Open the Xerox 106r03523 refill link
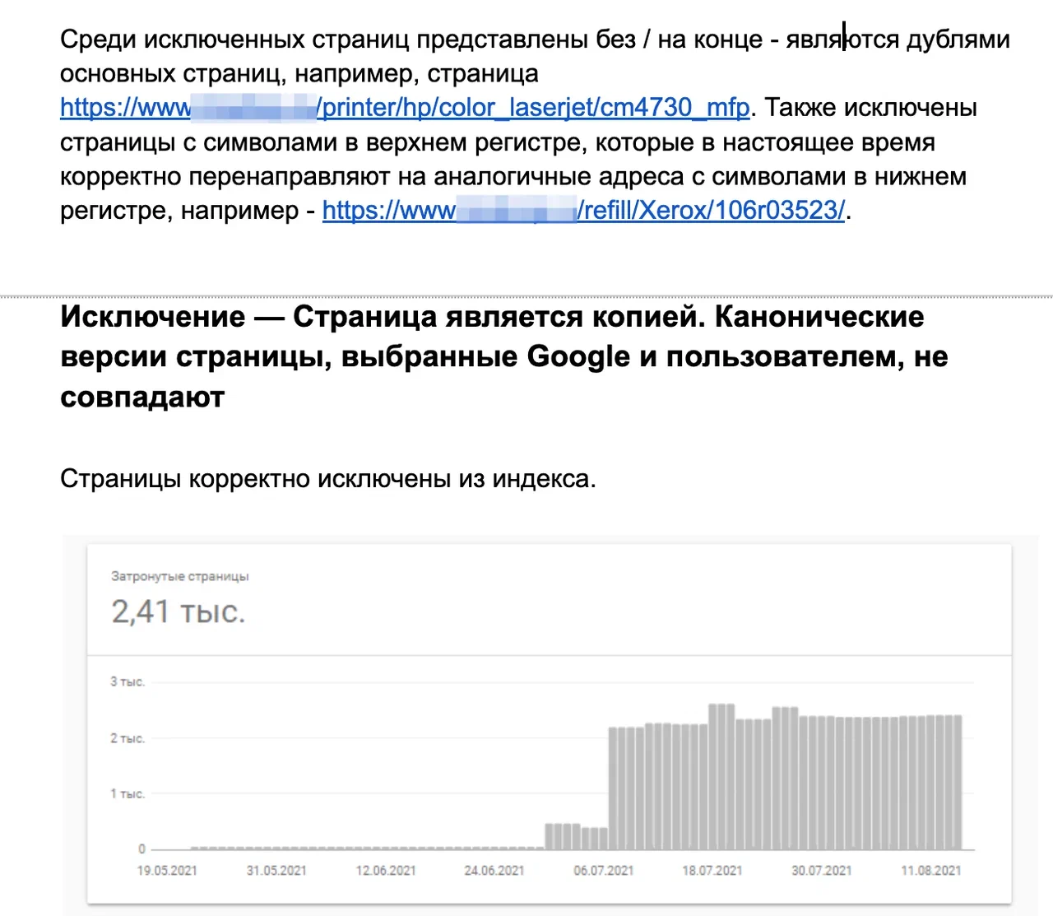1053x916 pixels. (x=707, y=211)
